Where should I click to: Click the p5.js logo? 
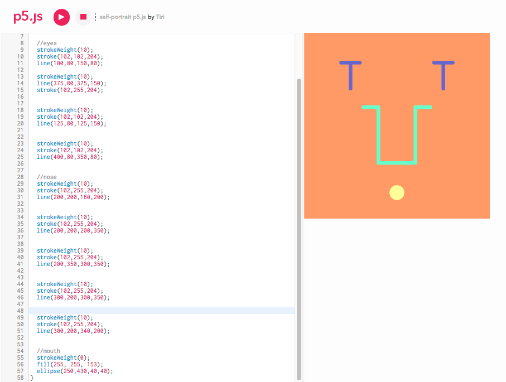tap(28, 17)
